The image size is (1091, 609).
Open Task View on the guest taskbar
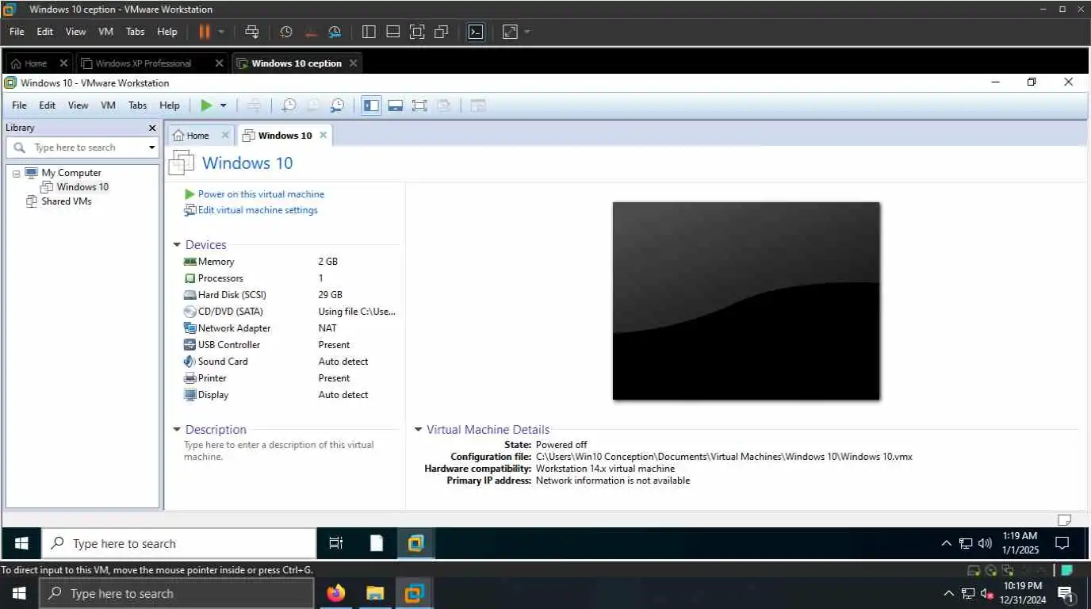336,543
